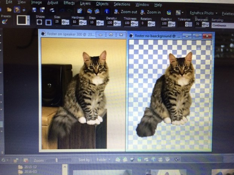The height and width of the screenshot is (175, 234).
Task: Open the Layers menu
Action: coord(86,3)
